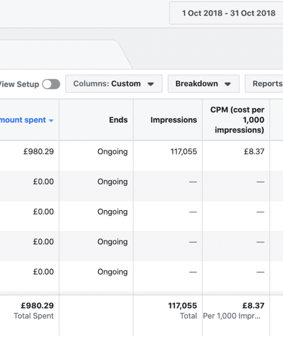Image resolution: width=283 pixels, height=337 pixels.
Task: Click the blue sort arrow beside Amount spent
Action: click(x=51, y=121)
